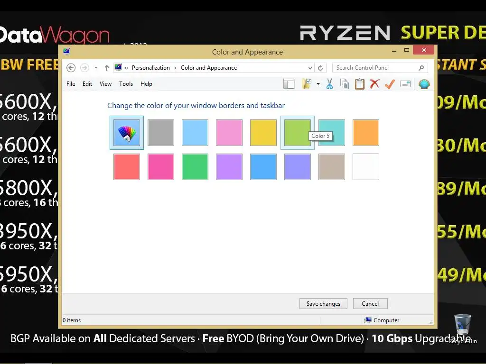This screenshot has width=486, height=364.
Task: Select the teal color swatch
Action: point(332,133)
